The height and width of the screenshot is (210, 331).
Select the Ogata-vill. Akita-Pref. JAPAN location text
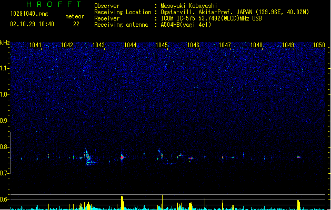(235, 12)
